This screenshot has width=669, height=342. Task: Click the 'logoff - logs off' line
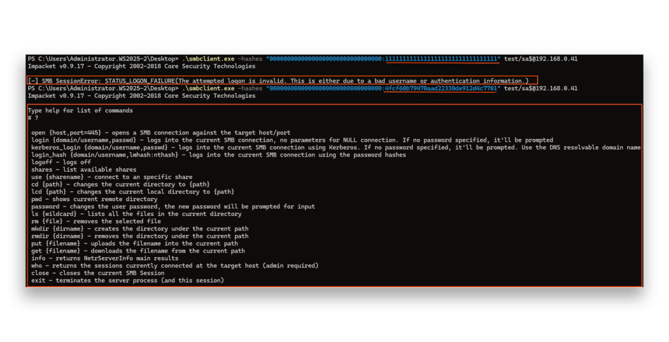point(61,162)
